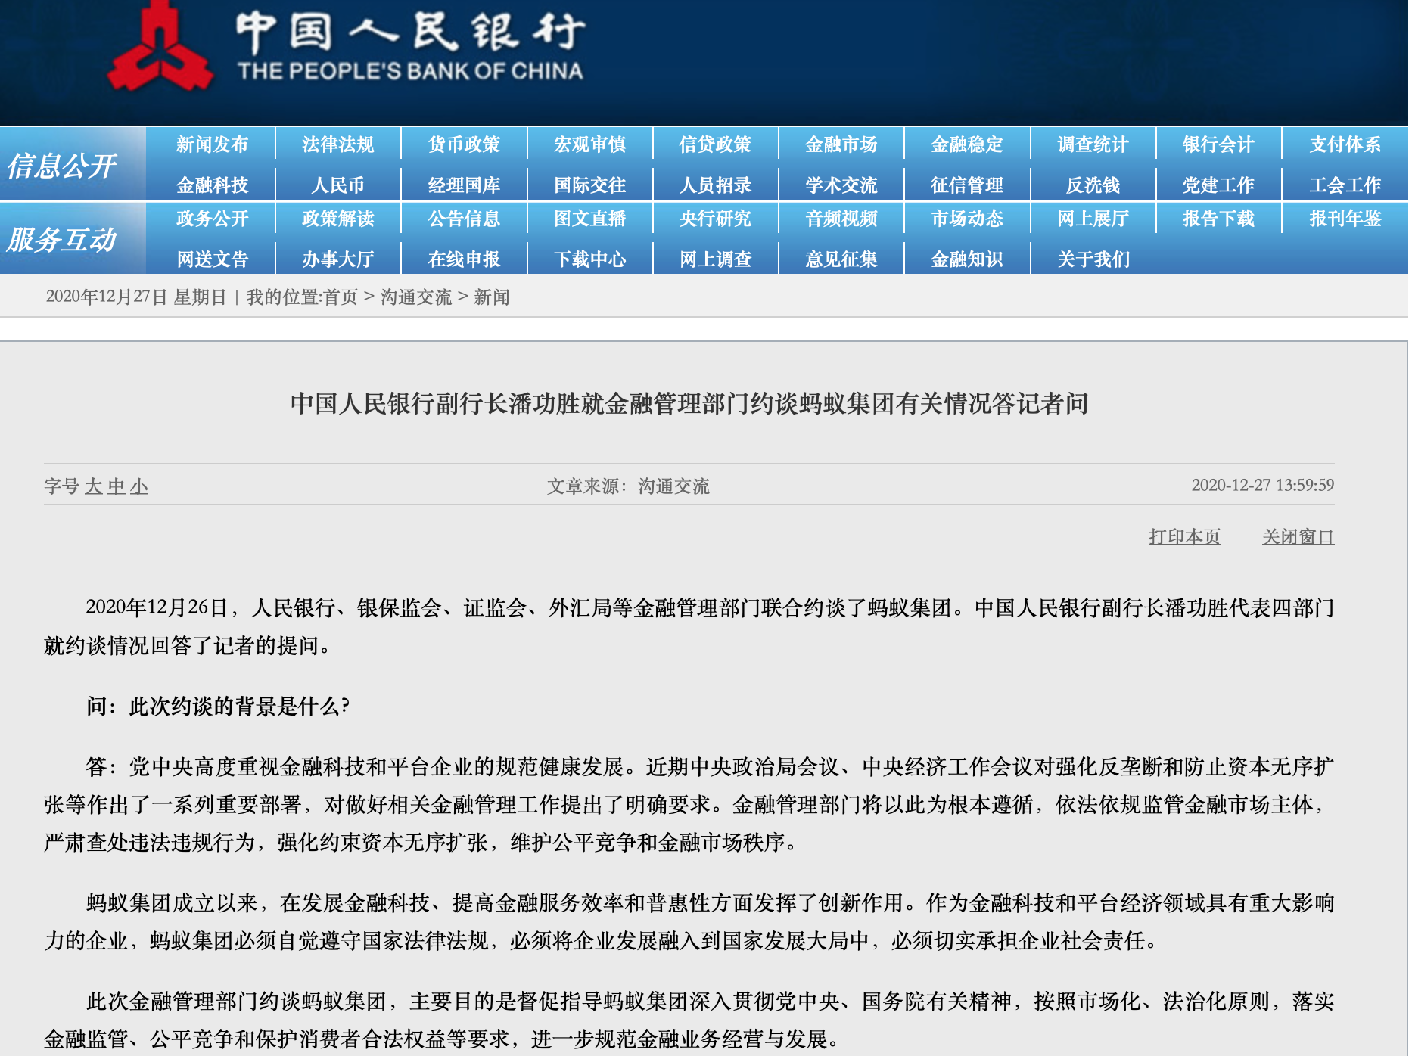Open 金融知识 section

click(966, 259)
